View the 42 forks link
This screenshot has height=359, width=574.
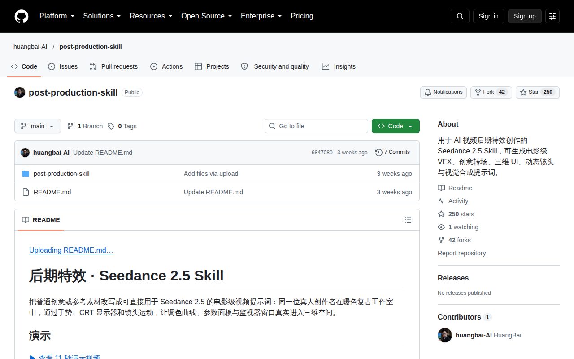[454, 240]
